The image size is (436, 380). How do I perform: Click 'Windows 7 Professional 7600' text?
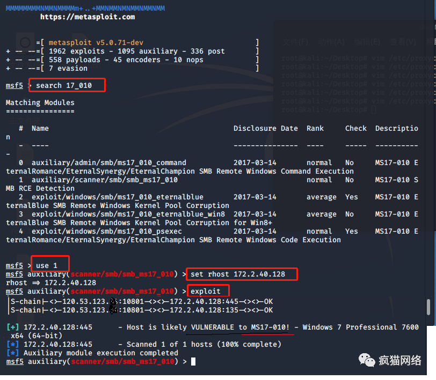[x=361, y=327]
